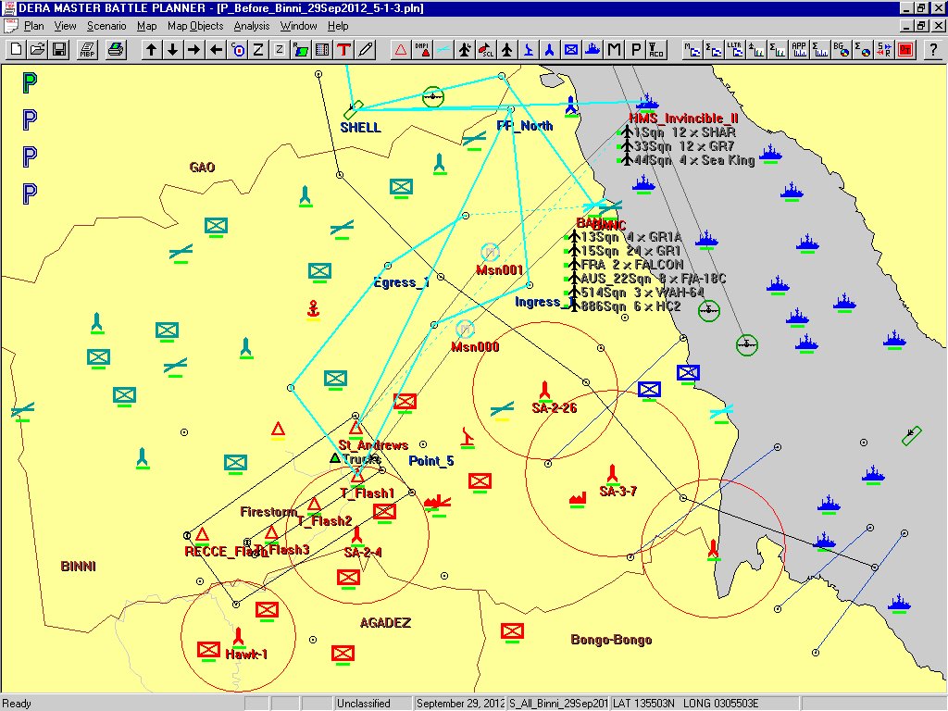The height and width of the screenshot is (711, 948).
Task: Select the red triangle target tool
Action: 401,49
